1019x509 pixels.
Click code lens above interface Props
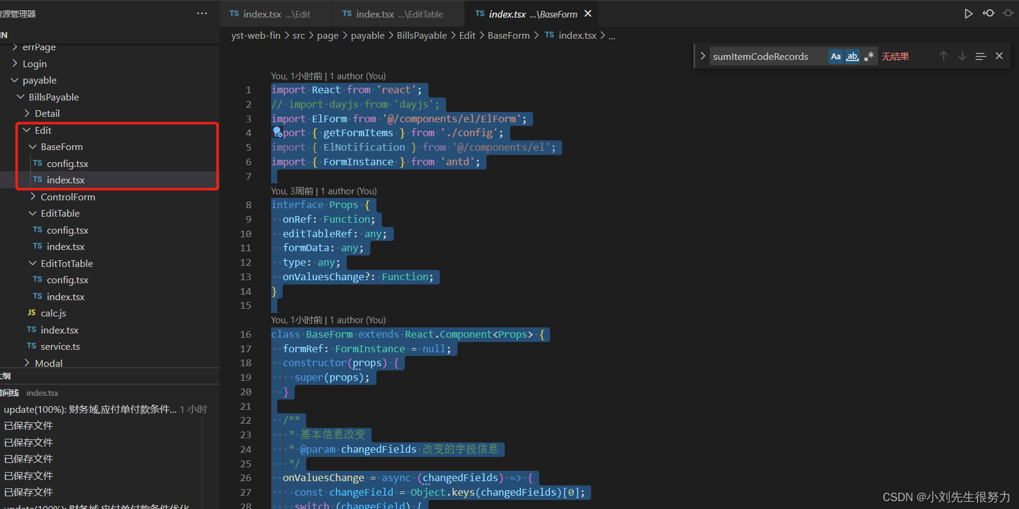[324, 191]
